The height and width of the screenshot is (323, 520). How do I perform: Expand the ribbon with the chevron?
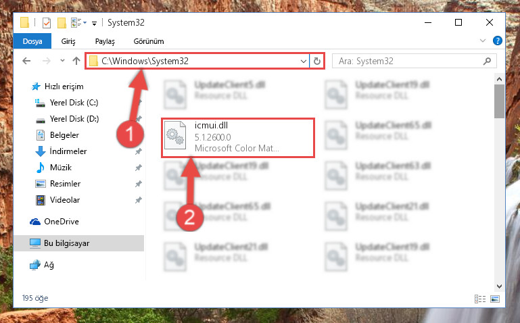click(483, 41)
